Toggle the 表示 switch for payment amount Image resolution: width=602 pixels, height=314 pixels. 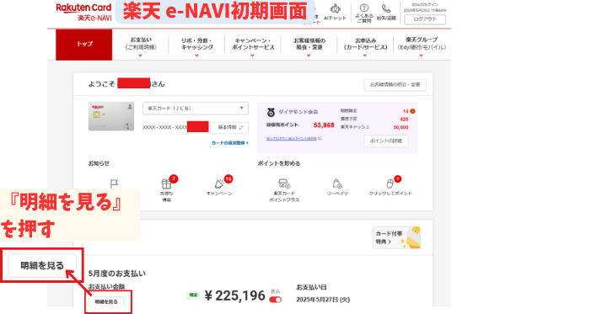coord(275,300)
